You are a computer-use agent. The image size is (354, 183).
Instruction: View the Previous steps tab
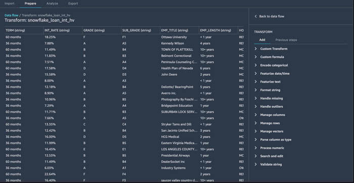[286, 40]
